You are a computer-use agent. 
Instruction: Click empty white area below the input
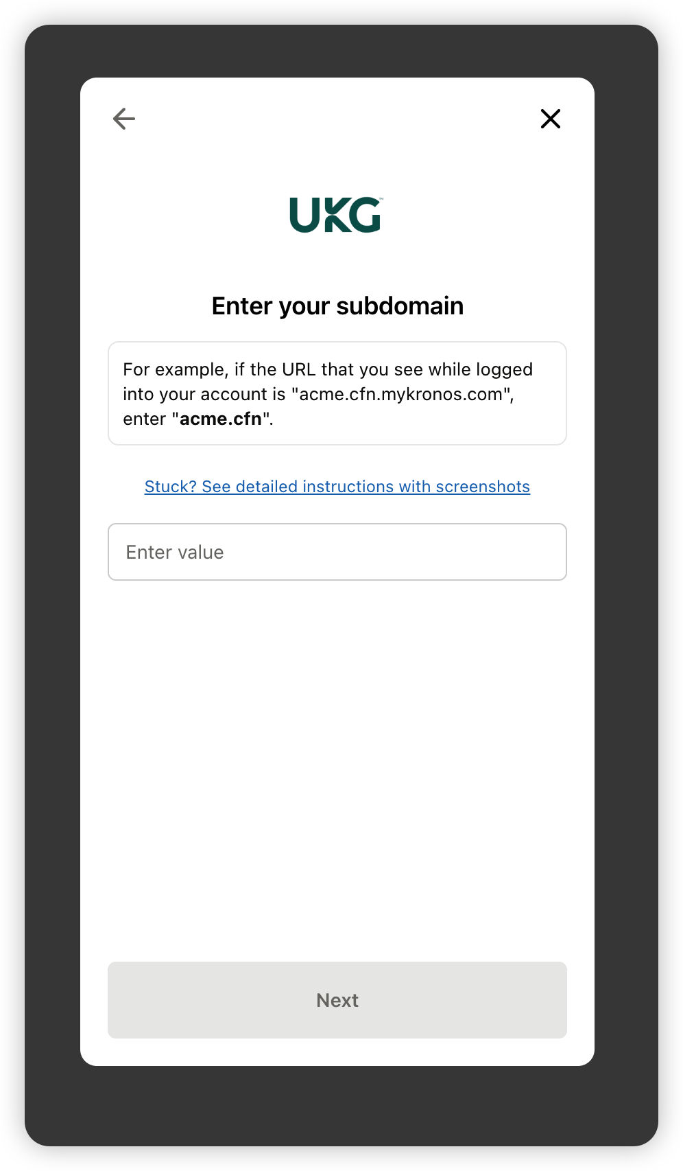(337, 755)
